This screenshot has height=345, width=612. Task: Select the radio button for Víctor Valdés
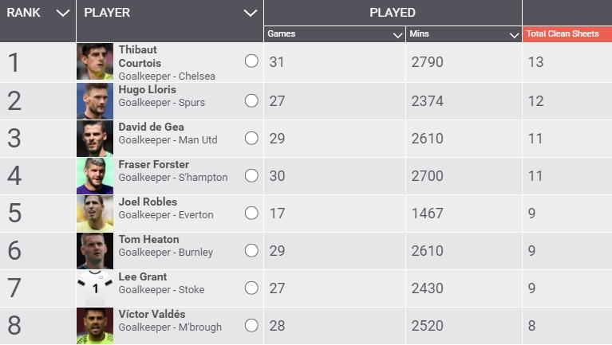click(251, 325)
